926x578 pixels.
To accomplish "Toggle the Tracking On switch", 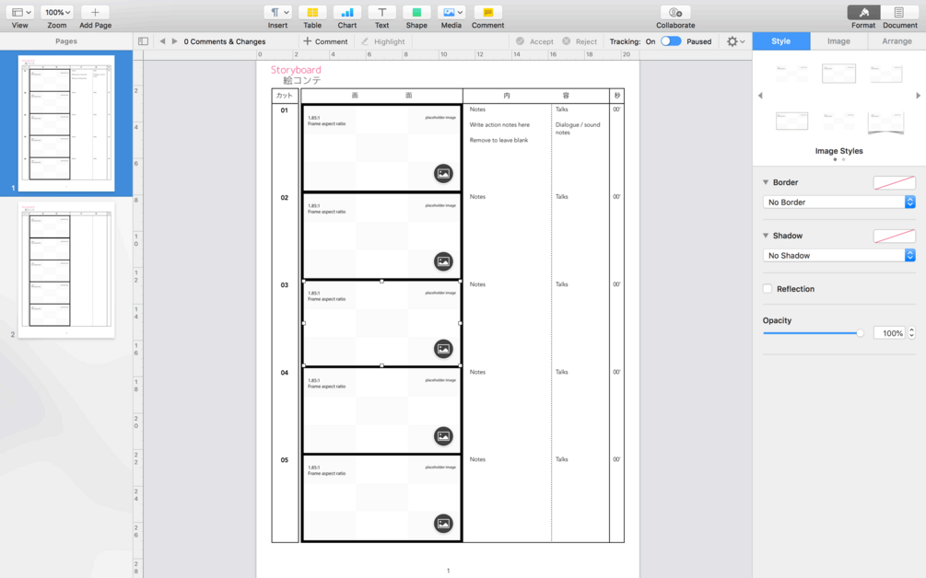I will [671, 41].
